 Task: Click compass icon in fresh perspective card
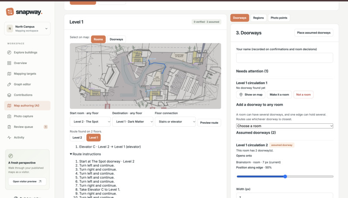[x=10, y=156]
